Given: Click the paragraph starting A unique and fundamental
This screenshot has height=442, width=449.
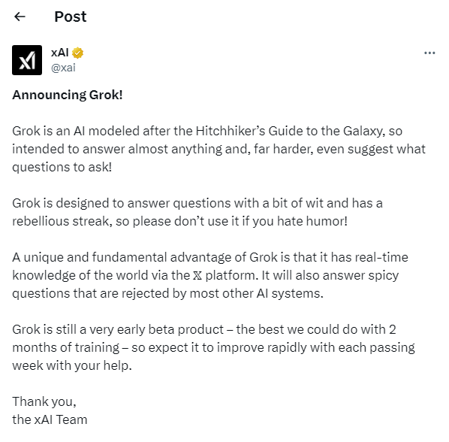Looking at the screenshot, I should [x=210, y=275].
